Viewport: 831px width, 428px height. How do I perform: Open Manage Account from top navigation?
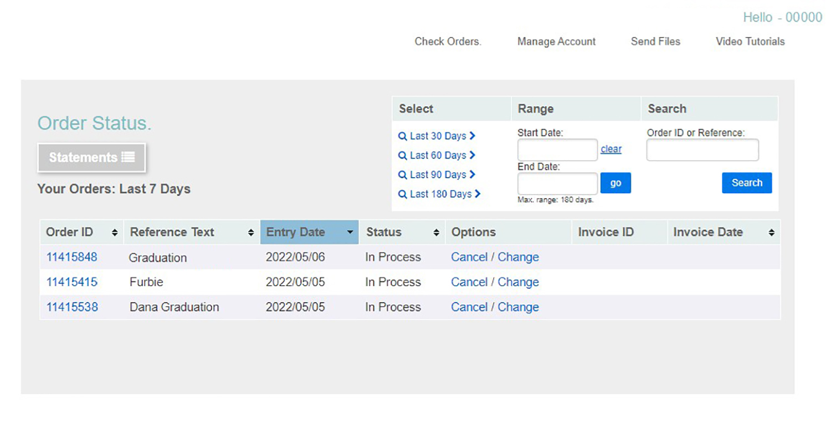tap(556, 42)
